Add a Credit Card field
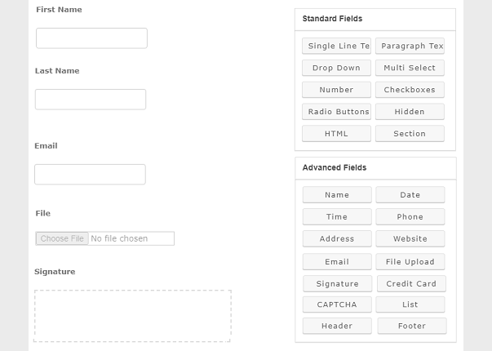 (411, 284)
